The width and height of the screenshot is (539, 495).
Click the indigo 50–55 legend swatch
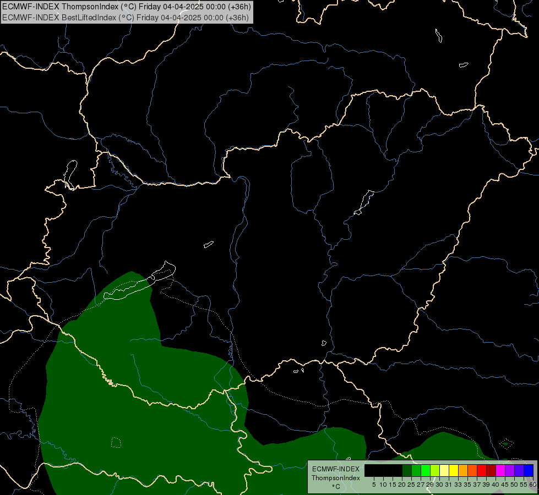pos(519,470)
